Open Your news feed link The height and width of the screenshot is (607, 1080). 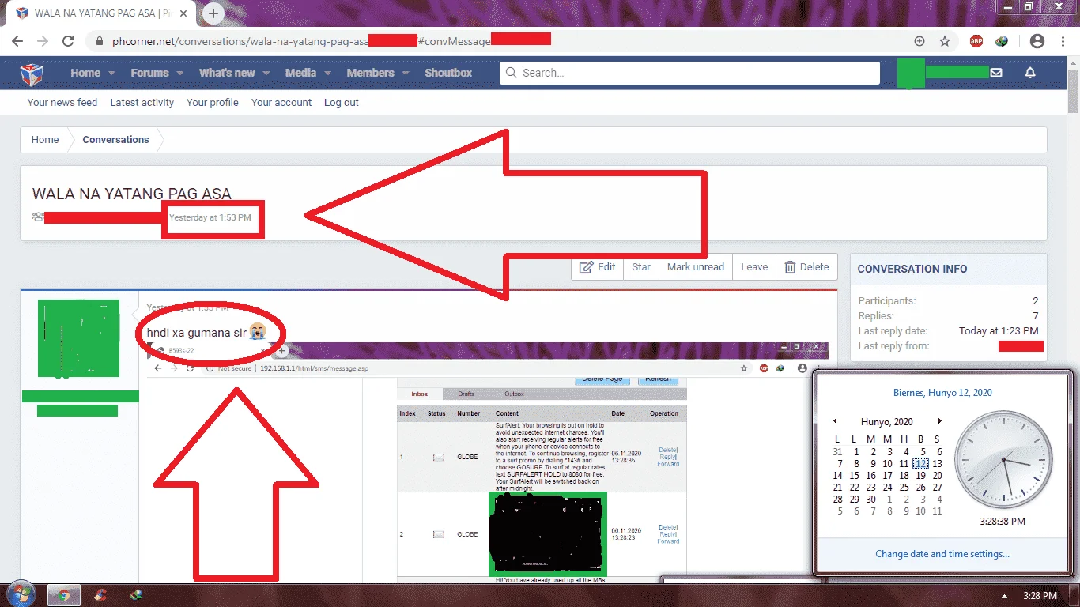click(x=62, y=103)
